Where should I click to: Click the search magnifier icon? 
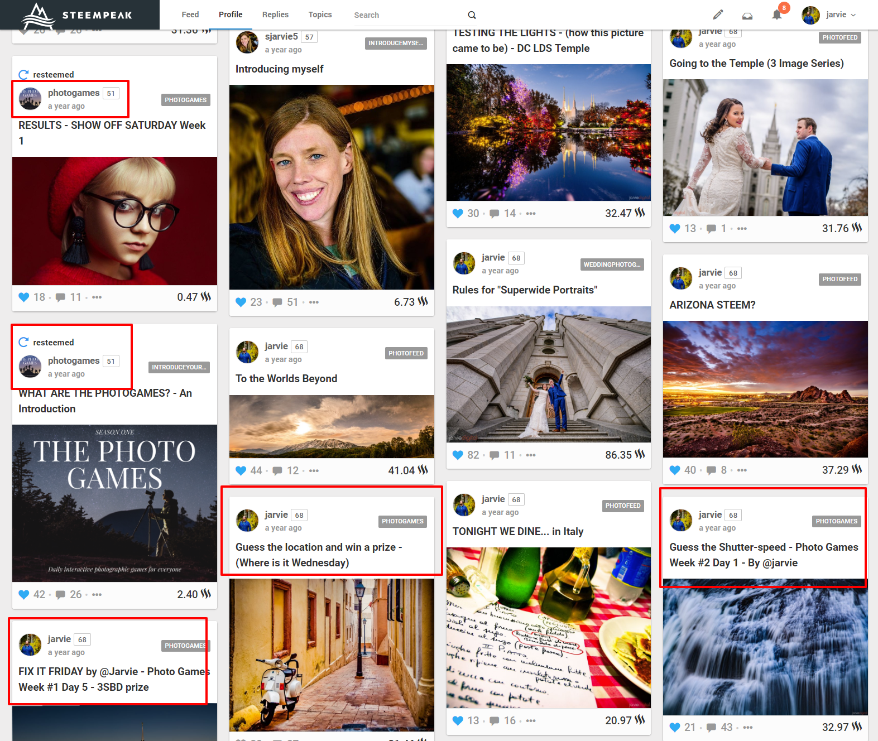[x=472, y=15]
